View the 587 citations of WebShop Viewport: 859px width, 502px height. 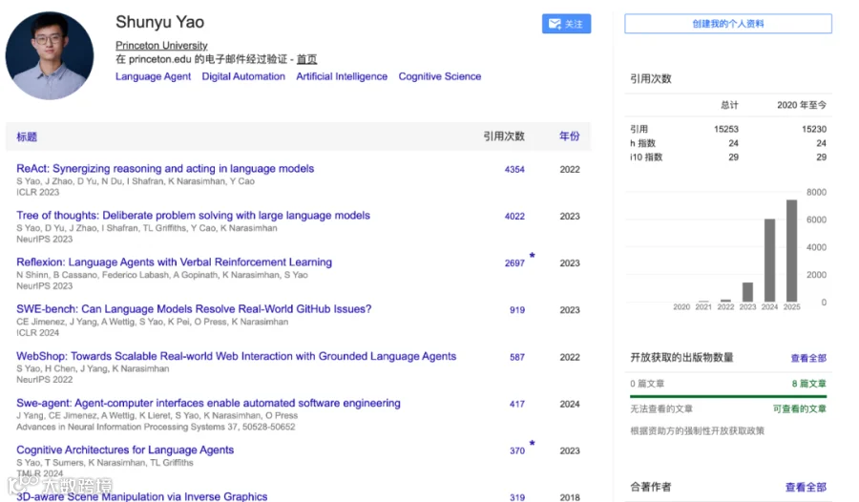click(x=517, y=357)
